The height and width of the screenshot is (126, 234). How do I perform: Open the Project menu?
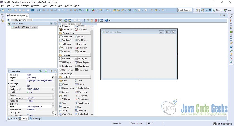tap(53, 6)
